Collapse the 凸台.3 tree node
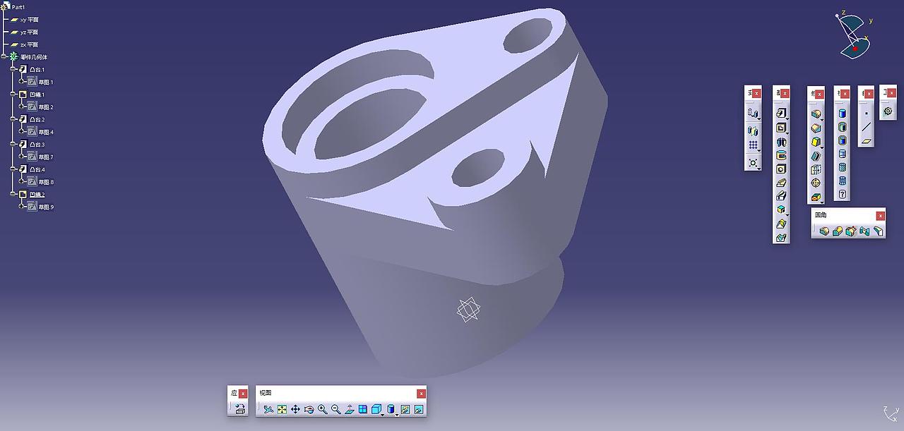Image resolution: width=904 pixels, height=431 pixels. coord(13,144)
